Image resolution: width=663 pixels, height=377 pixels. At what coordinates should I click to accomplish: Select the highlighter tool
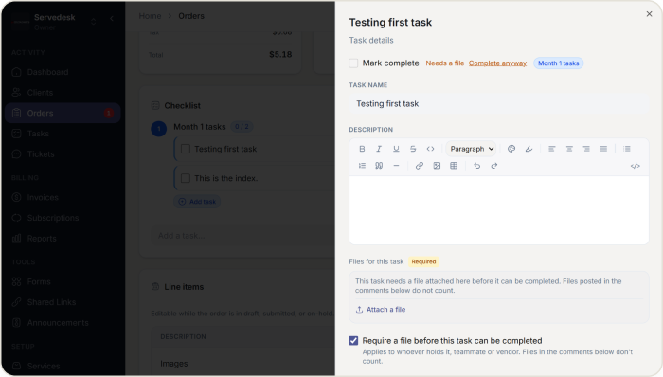(x=529, y=149)
